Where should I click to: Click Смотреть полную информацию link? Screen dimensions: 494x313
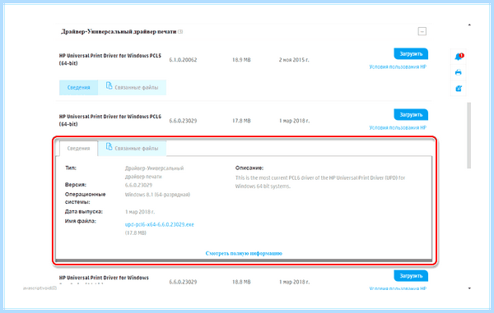coord(244,253)
